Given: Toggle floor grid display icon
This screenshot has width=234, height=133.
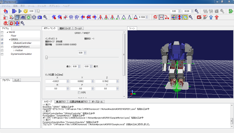Looking at the screenshot, I should [23, 17].
